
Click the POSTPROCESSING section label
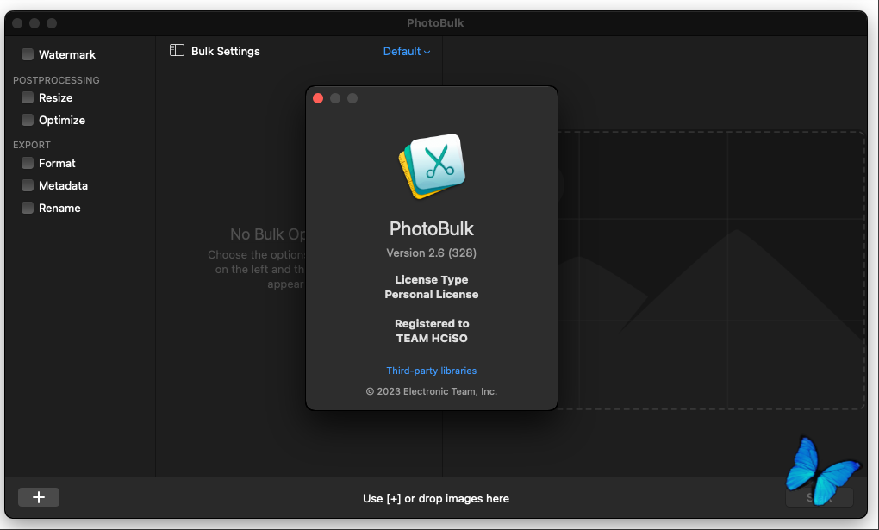click(x=56, y=80)
